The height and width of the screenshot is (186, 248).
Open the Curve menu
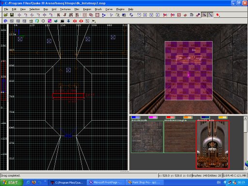(109, 9)
